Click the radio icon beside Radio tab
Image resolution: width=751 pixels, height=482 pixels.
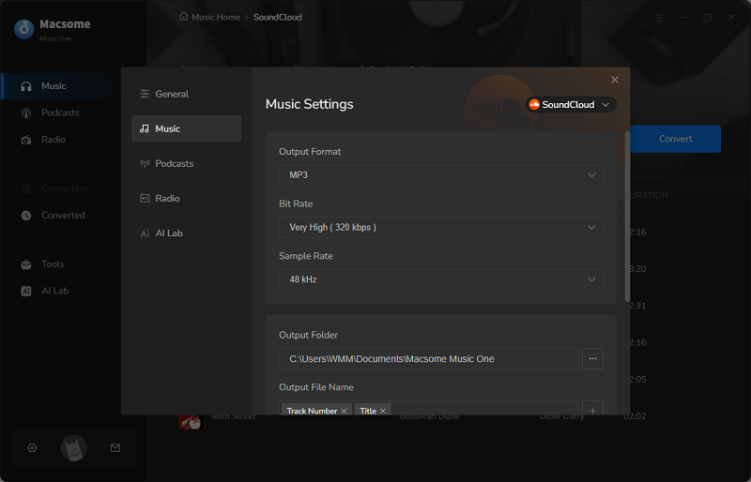(x=145, y=198)
